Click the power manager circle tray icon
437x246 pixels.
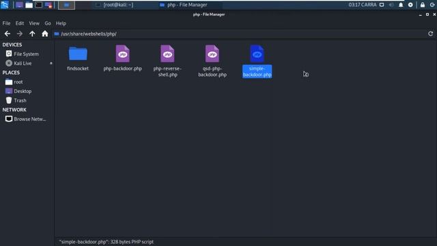coord(410,5)
